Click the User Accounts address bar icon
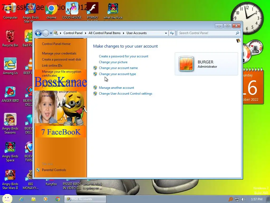This screenshot has height=203, width=270. coord(56,33)
